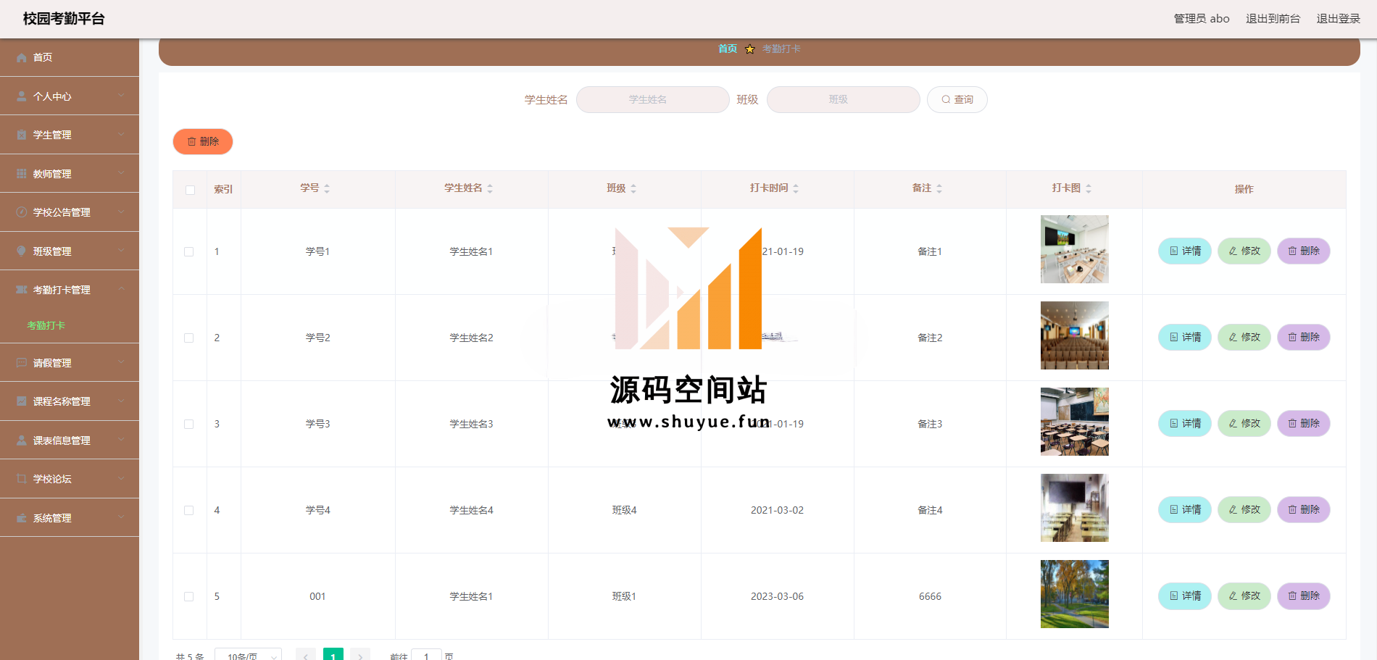Click the person icon beside 个人中心
This screenshot has height=660, width=1377.
click(x=22, y=96)
